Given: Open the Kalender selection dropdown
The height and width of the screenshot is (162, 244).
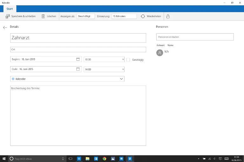Looking at the screenshot, I should (x=67, y=79).
